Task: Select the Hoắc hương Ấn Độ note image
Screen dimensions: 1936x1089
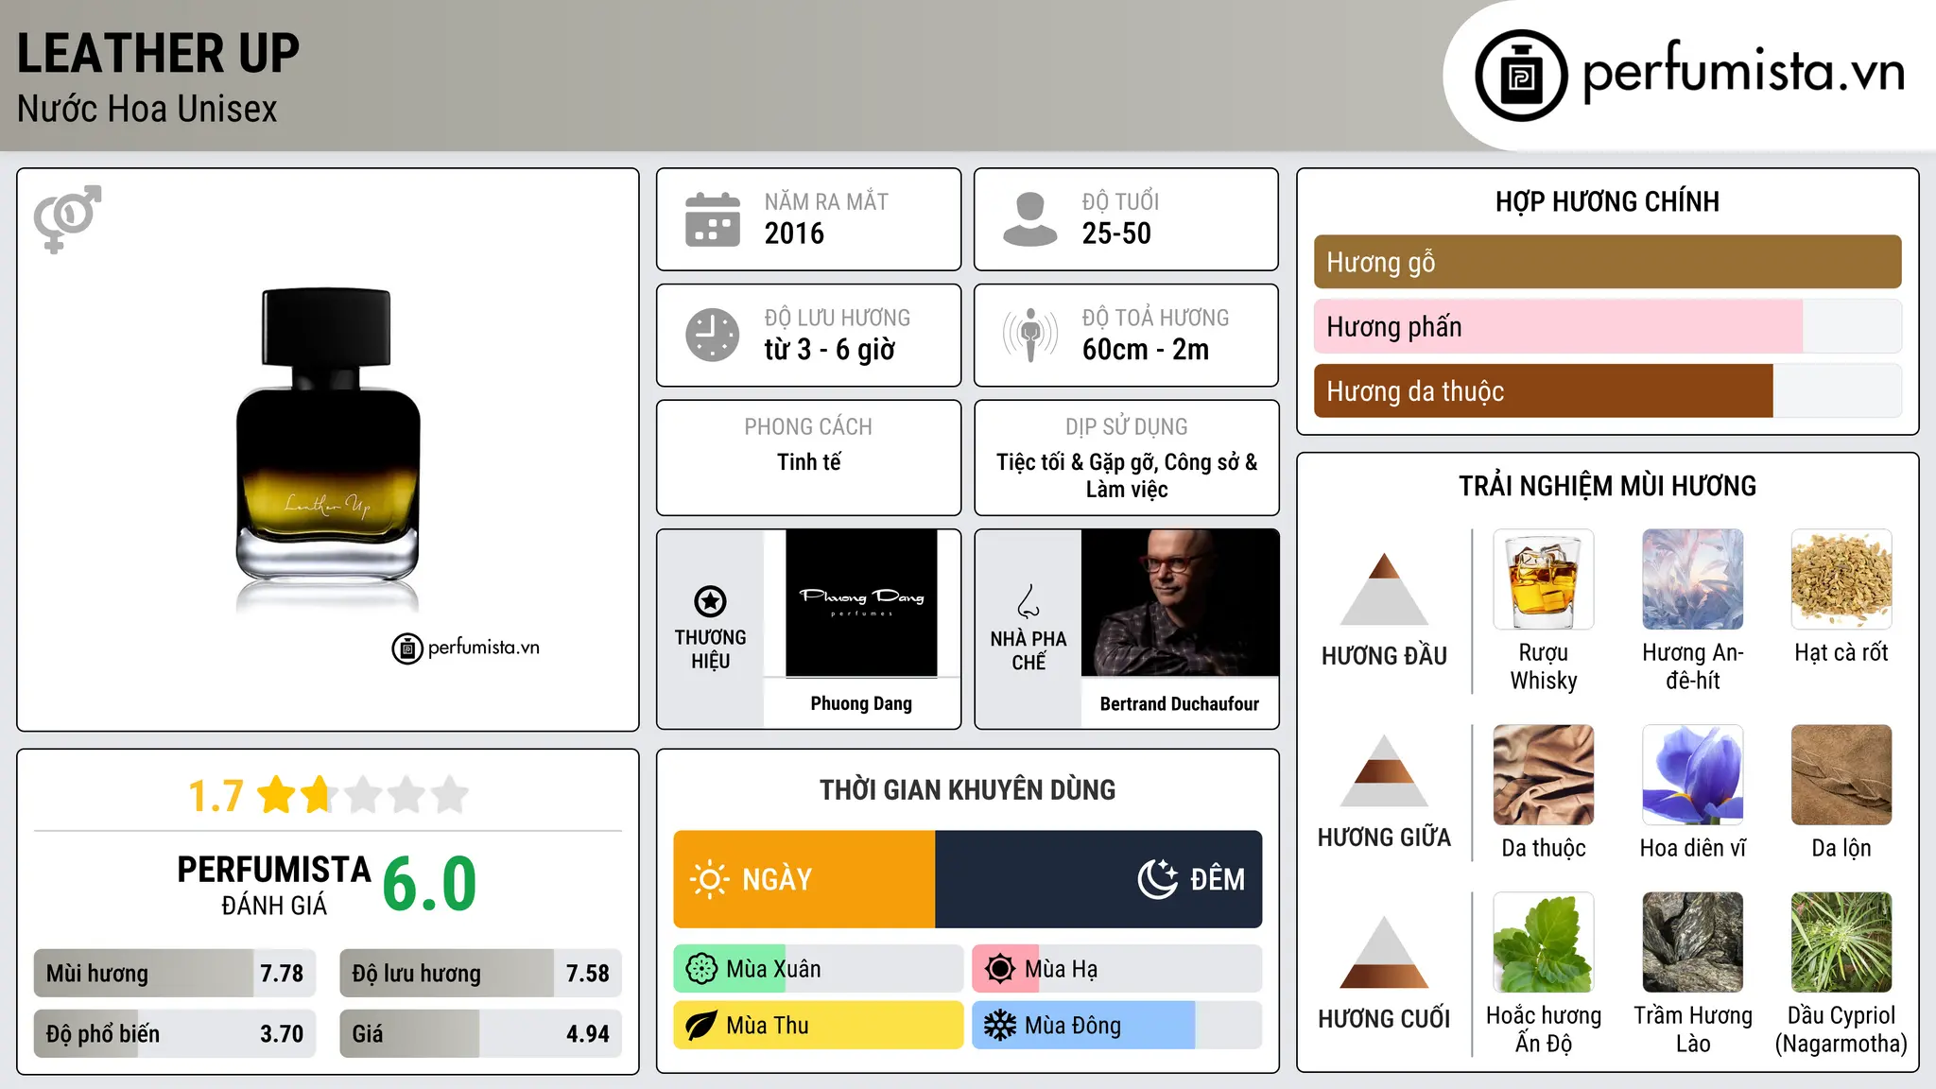Action: (1544, 942)
